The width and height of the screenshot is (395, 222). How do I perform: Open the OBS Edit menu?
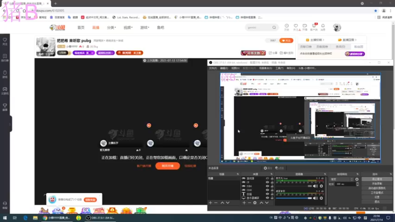pyautogui.click(x=224, y=68)
